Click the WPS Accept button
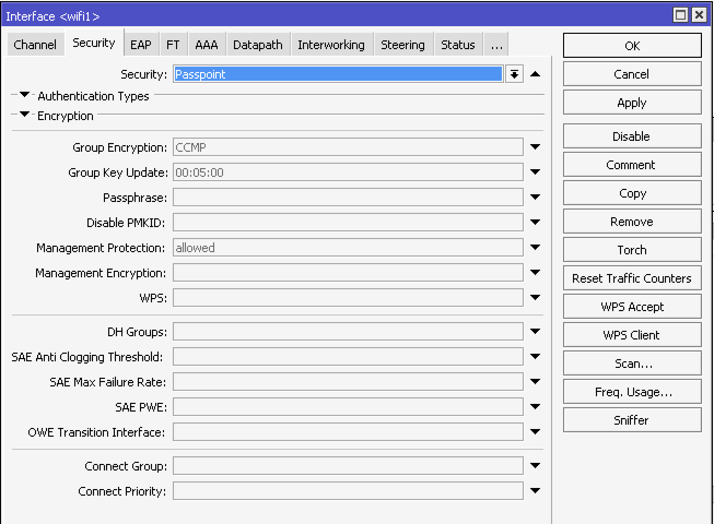 point(632,307)
